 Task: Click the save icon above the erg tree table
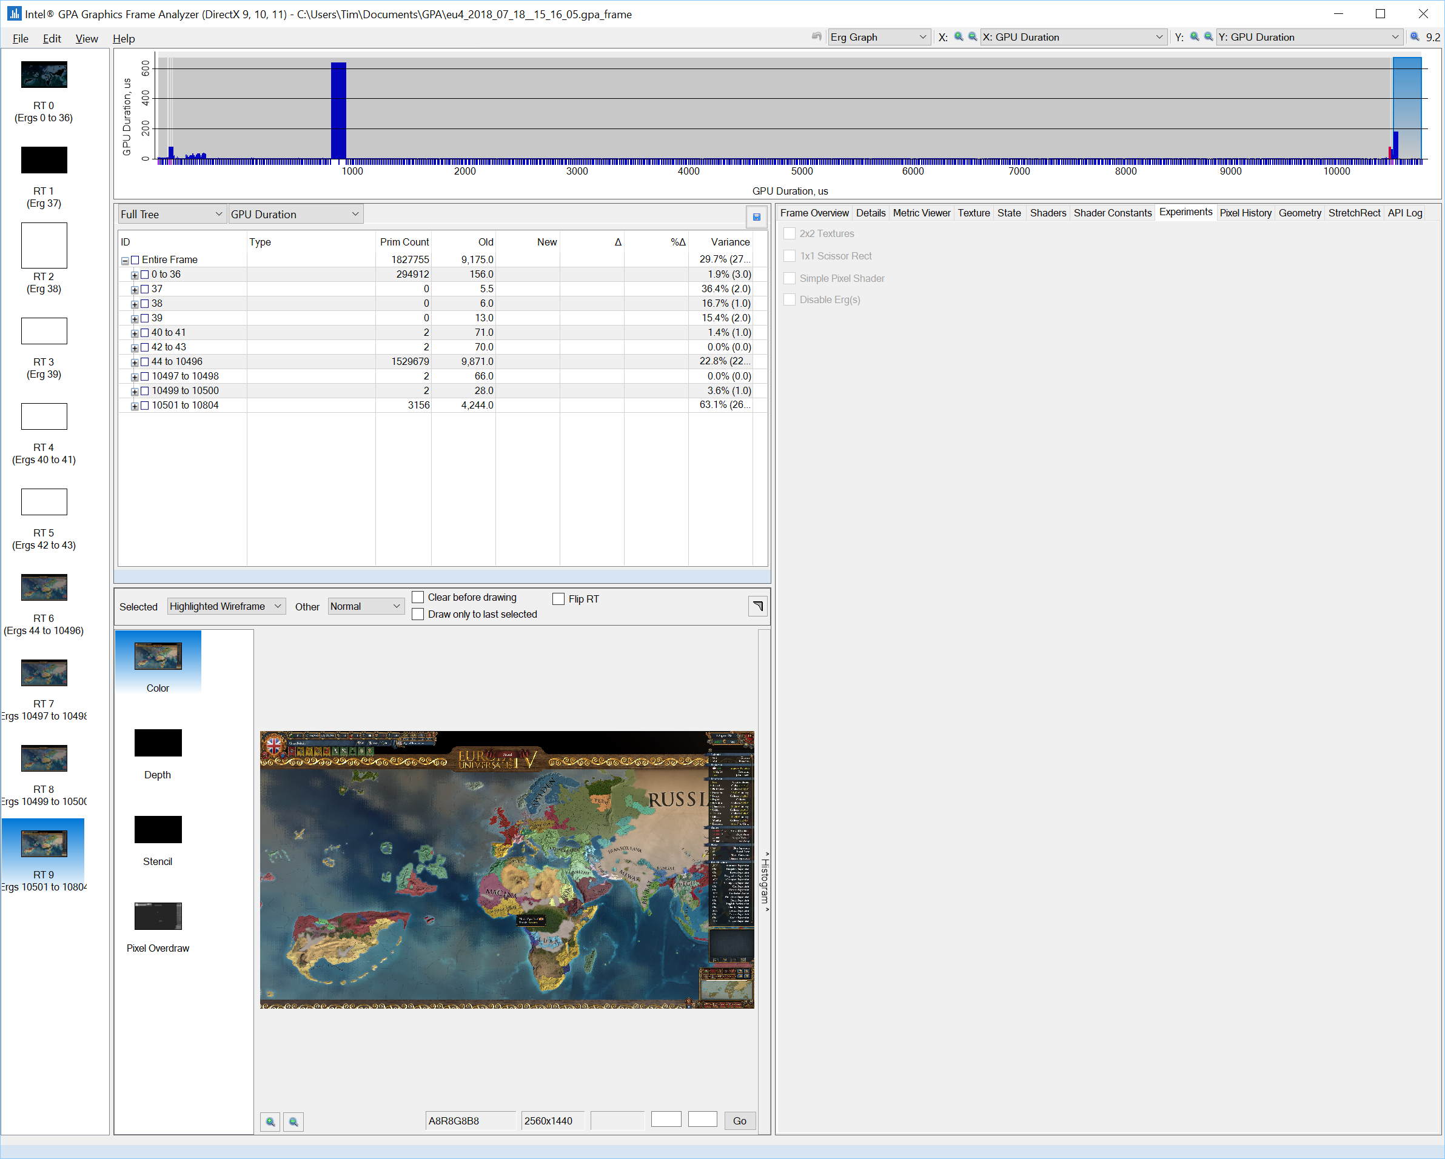coord(757,216)
